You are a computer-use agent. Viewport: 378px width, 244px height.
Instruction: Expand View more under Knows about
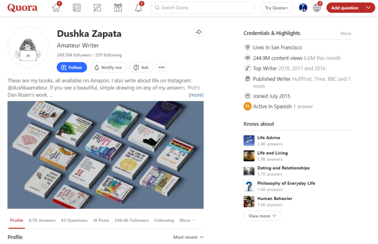pyautogui.click(x=262, y=216)
